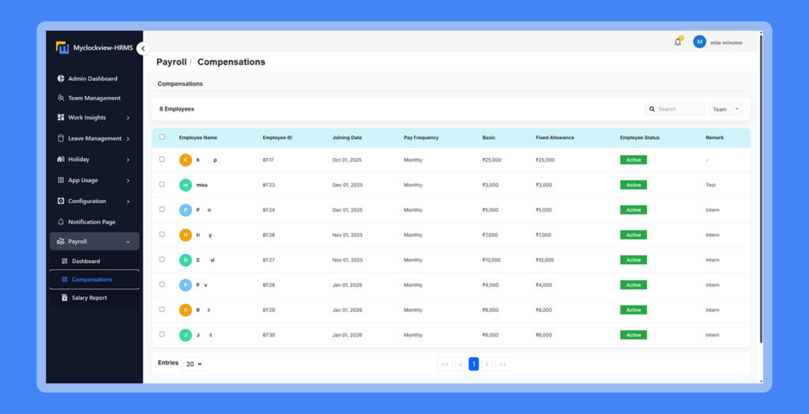This screenshot has height=414, width=809.
Task: Click the green D avatar for BT27
Action: 185,260
